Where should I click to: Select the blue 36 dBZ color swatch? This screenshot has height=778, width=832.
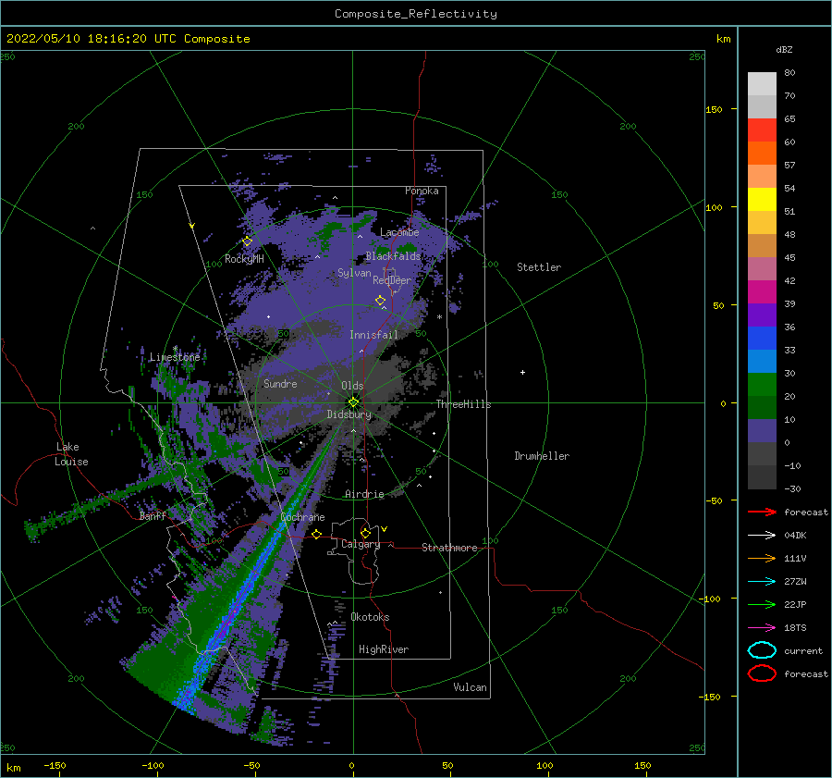pos(762,338)
